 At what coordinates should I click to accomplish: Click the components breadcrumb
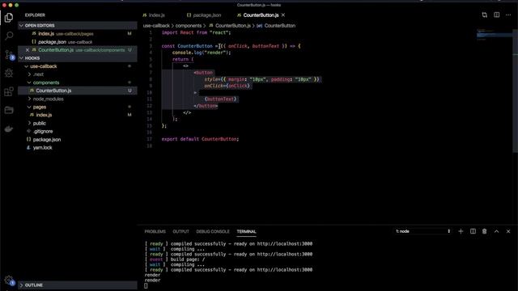tap(189, 25)
